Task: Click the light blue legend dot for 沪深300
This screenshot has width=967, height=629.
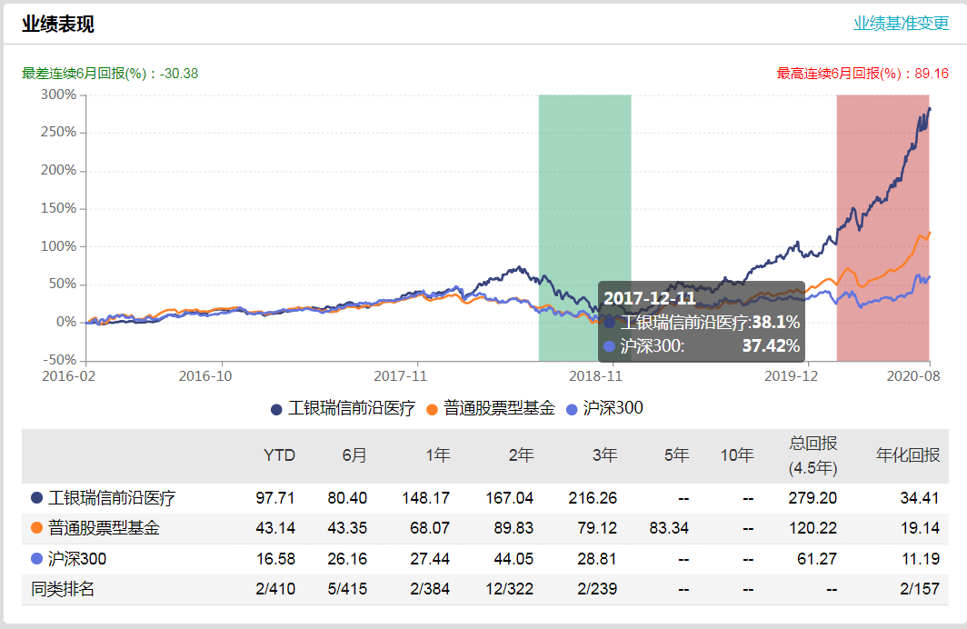Action: [x=572, y=409]
